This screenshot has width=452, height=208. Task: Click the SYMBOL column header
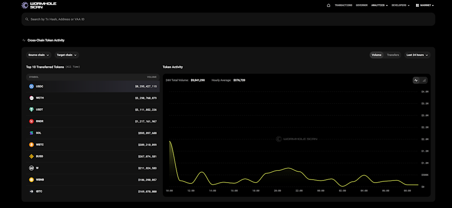[34, 77]
